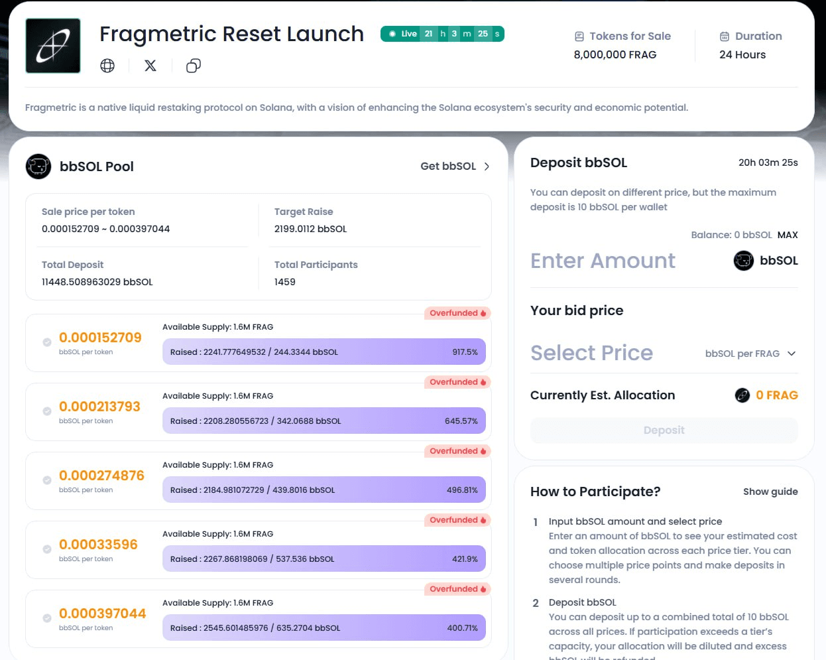Screen dimensions: 826x660
Task: Open the X (Twitter) profile icon
Action: [x=150, y=66]
